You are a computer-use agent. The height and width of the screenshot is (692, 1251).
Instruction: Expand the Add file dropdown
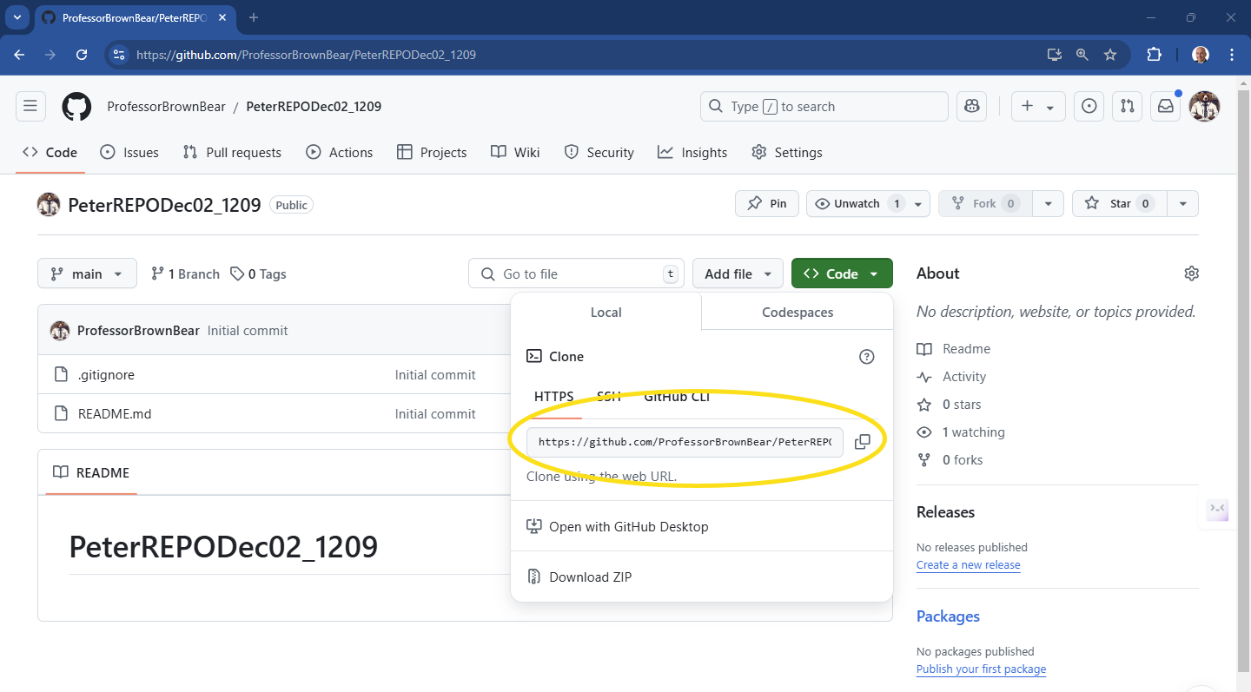(738, 274)
